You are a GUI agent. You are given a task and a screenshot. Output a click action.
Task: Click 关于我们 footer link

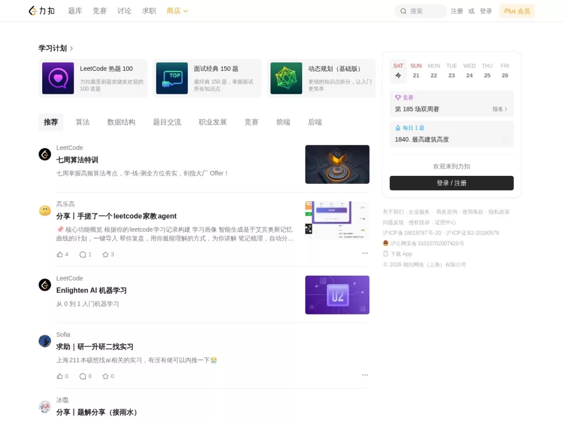point(393,212)
